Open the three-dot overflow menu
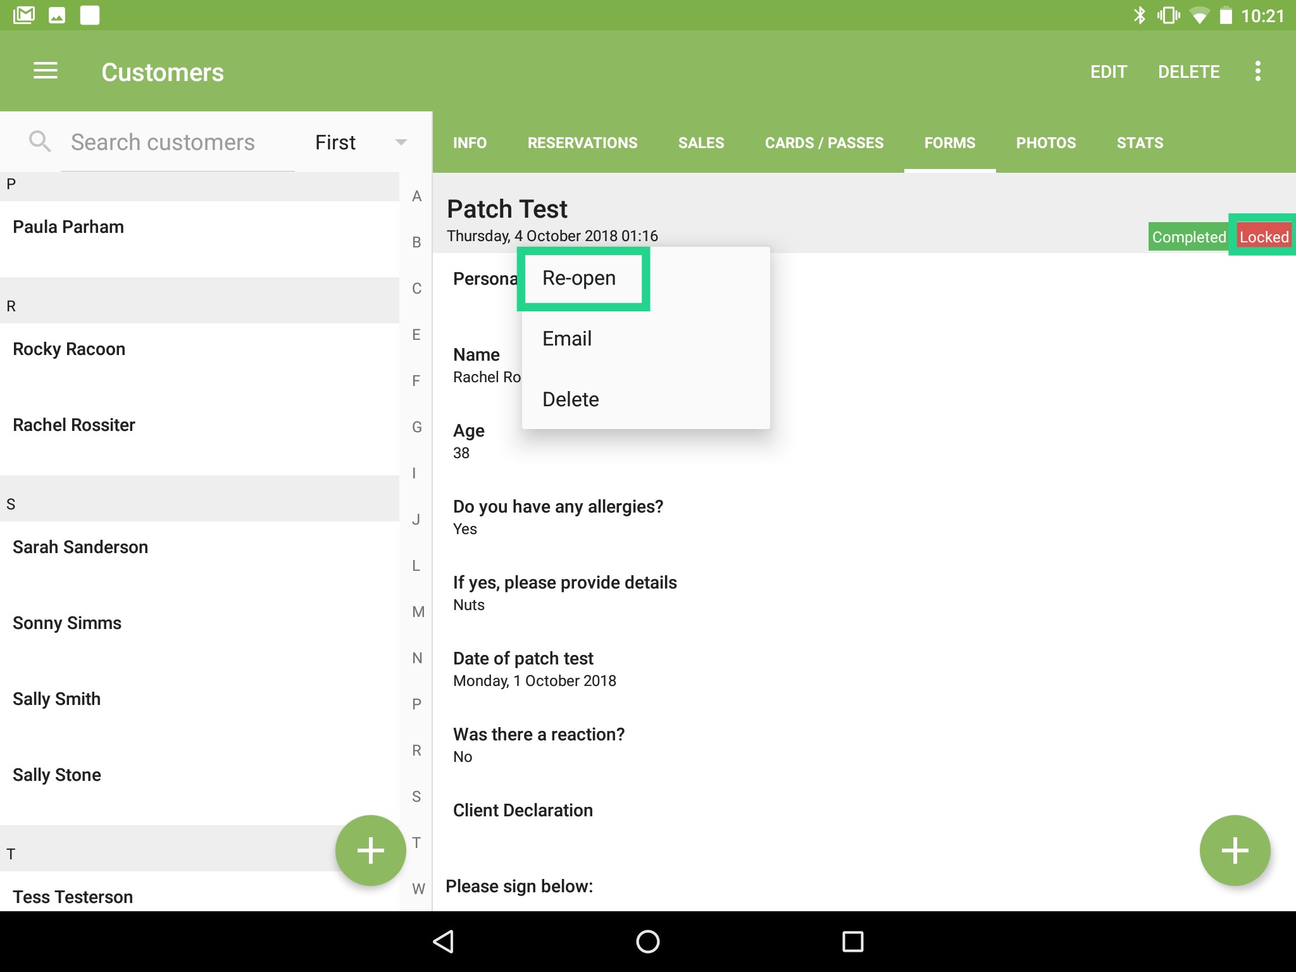The image size is (1296, 972). 1257,71
